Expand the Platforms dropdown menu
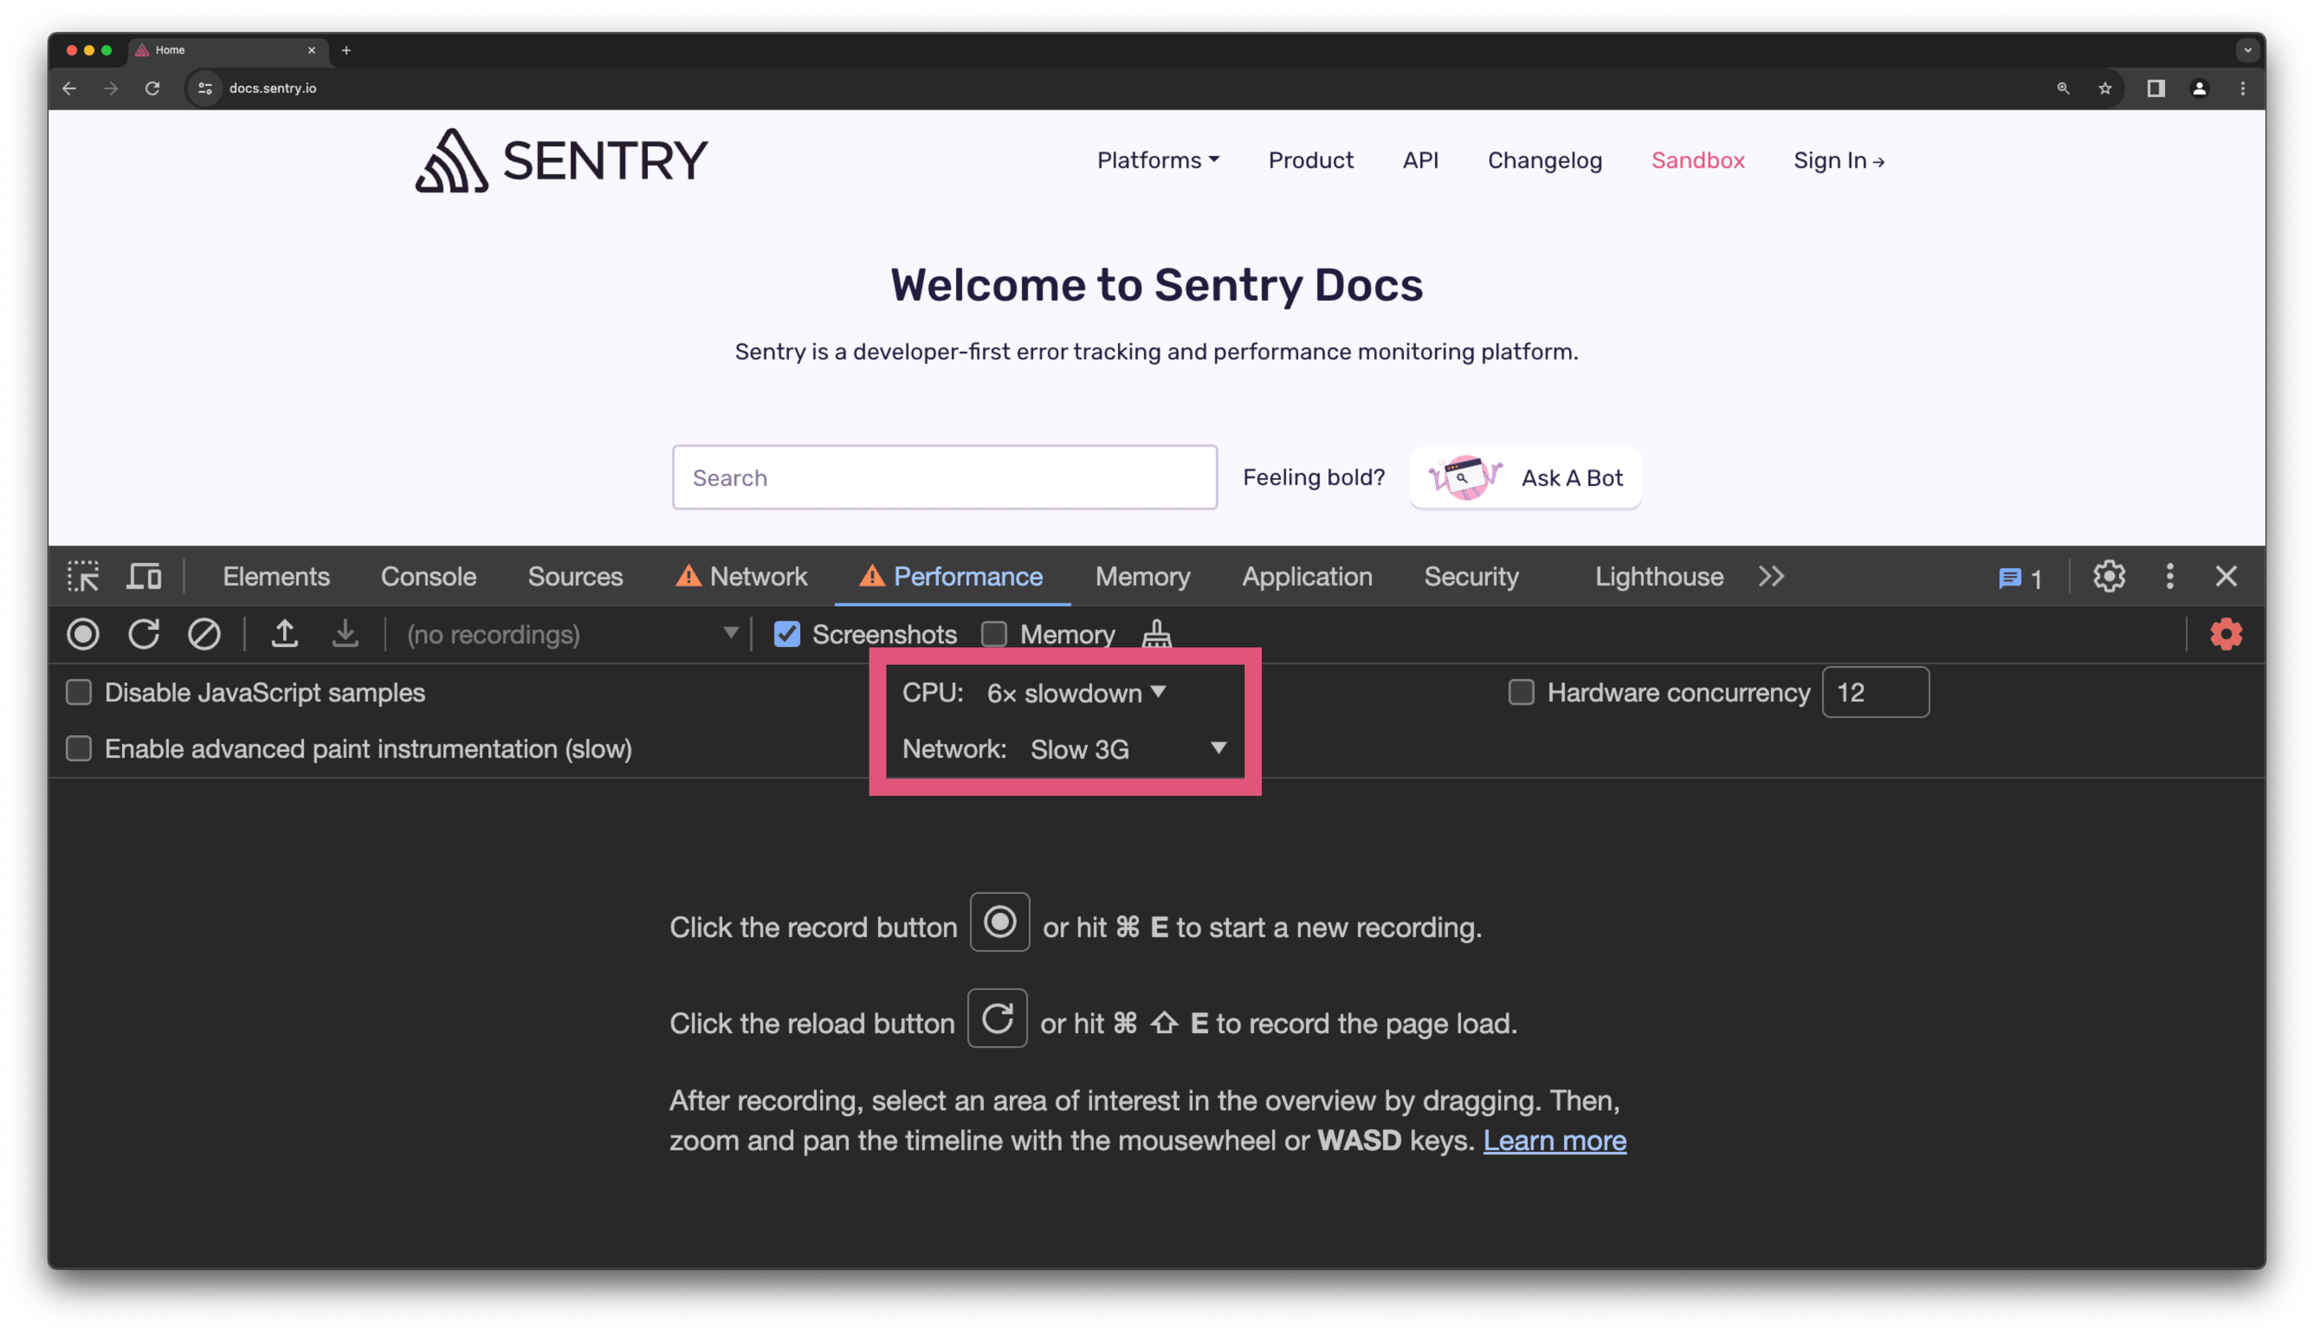 pos(1158,160)
